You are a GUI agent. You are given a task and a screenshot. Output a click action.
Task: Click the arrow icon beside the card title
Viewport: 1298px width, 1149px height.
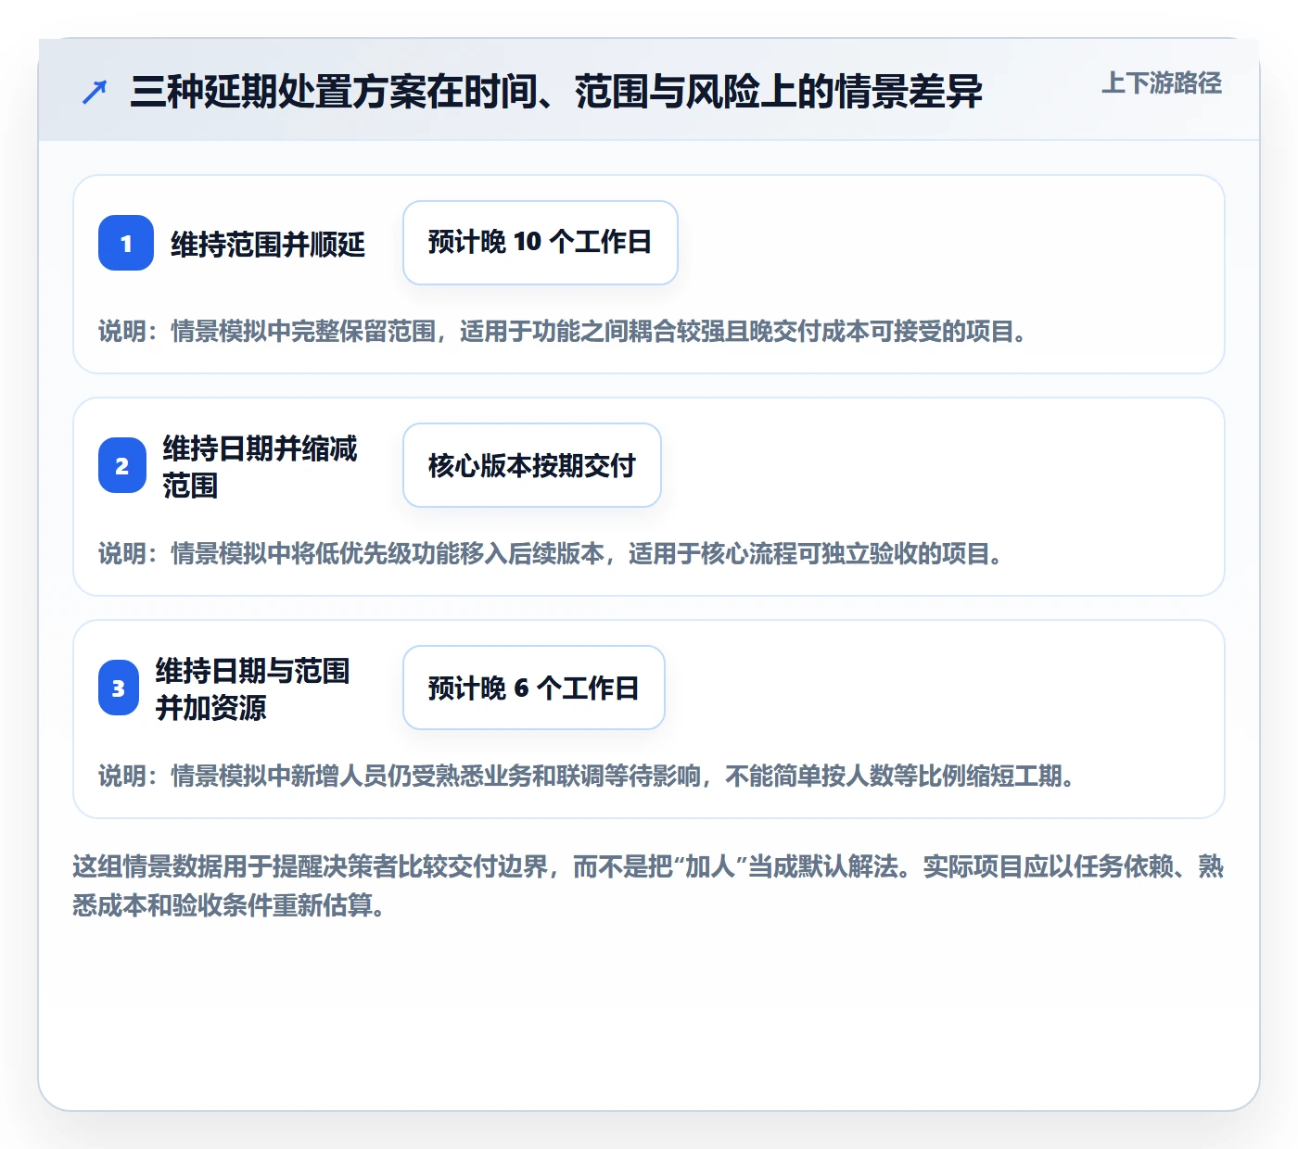(95, 92)
